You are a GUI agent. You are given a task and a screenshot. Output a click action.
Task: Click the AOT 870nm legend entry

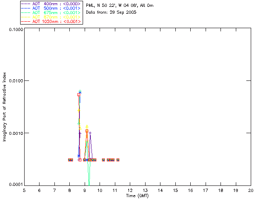(51, 17)
